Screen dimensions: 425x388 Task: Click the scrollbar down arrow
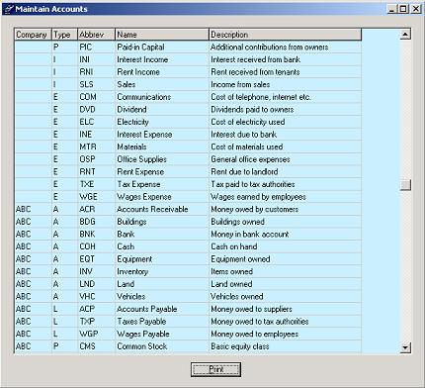(405, 347)
